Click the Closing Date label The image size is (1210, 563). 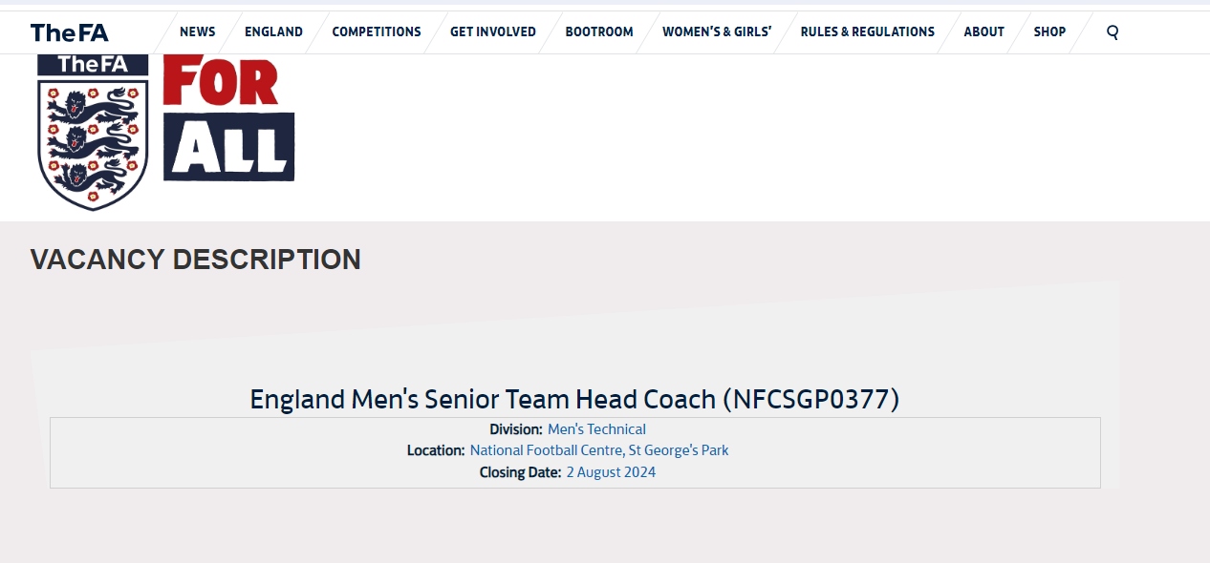coord(520,472)
